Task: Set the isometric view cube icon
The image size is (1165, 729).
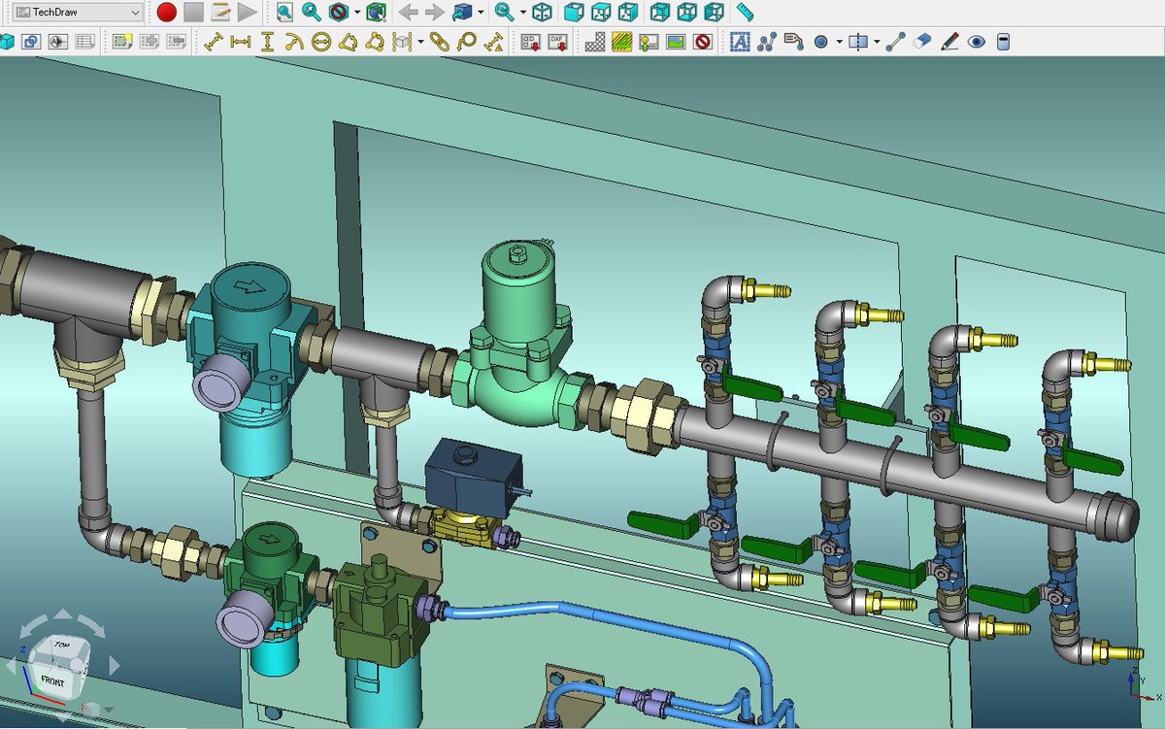Action: (x=542, y=12)
